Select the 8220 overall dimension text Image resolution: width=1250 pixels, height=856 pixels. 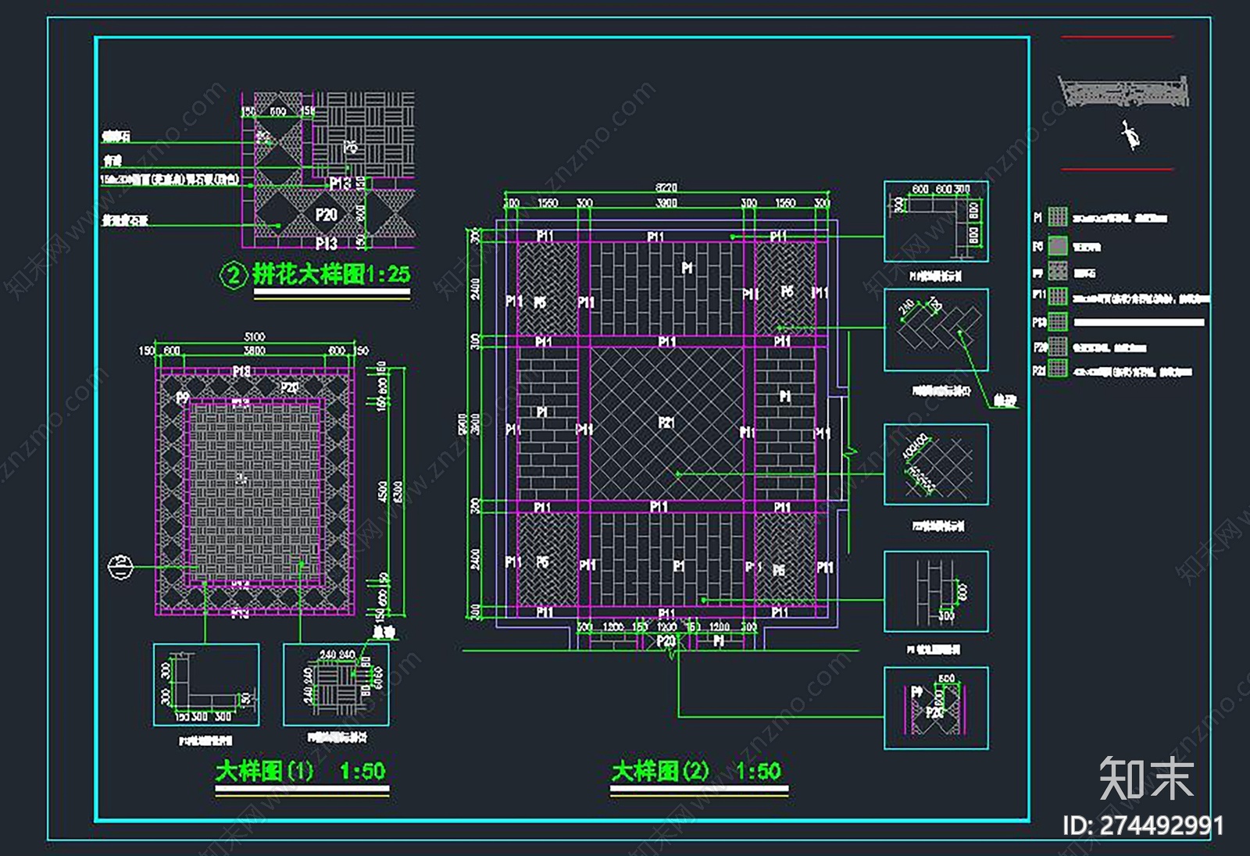(666, 187)
